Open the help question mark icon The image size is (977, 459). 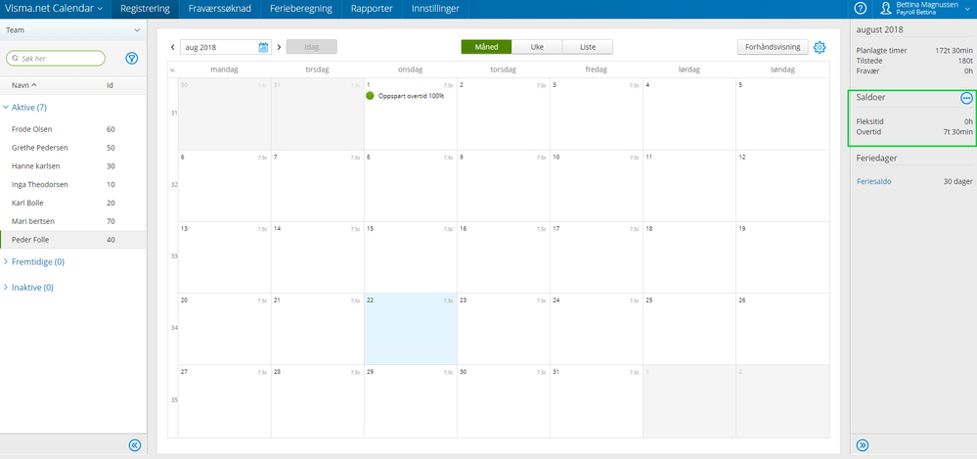click(x=861, y=9)
